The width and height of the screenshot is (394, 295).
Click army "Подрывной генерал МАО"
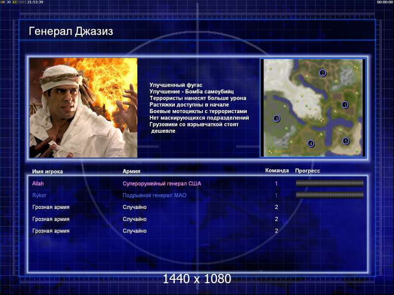pyautogui.click(x=155, y=195)
